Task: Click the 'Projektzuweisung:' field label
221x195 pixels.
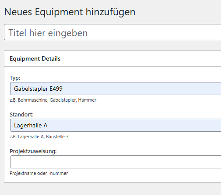Action: tap(33, 151)
